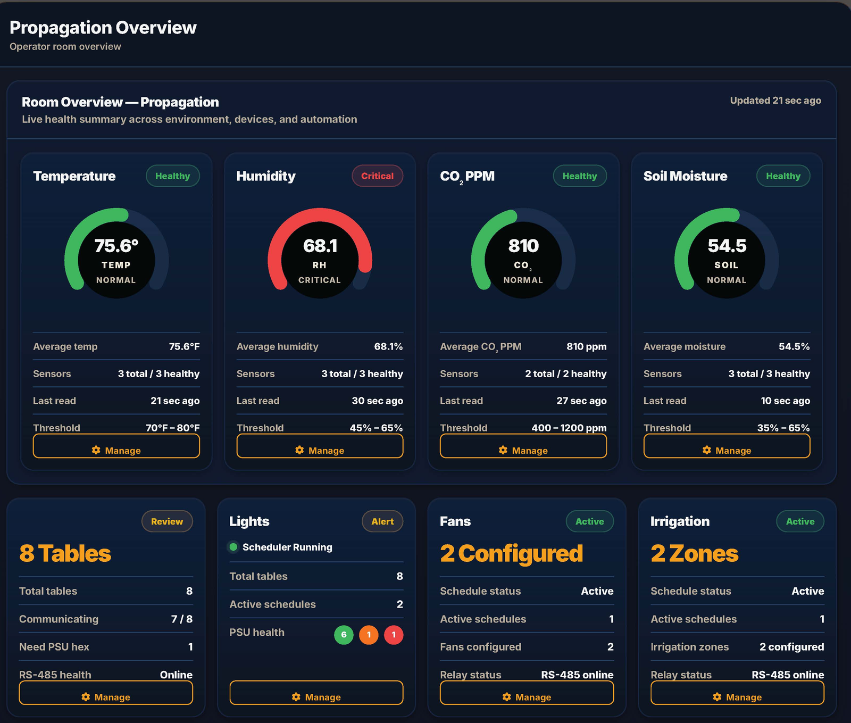Click the Alert badge on Lights card
The height and width of the screenshot is (723, 851).
click(x=382, y=521)
